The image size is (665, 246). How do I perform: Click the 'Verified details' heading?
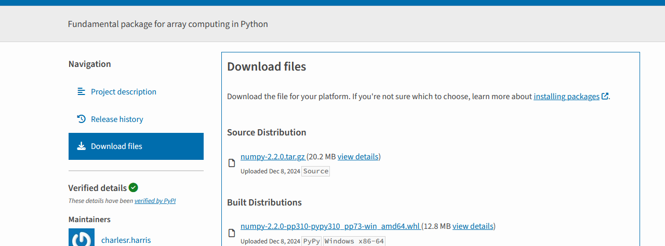point(98,187)
